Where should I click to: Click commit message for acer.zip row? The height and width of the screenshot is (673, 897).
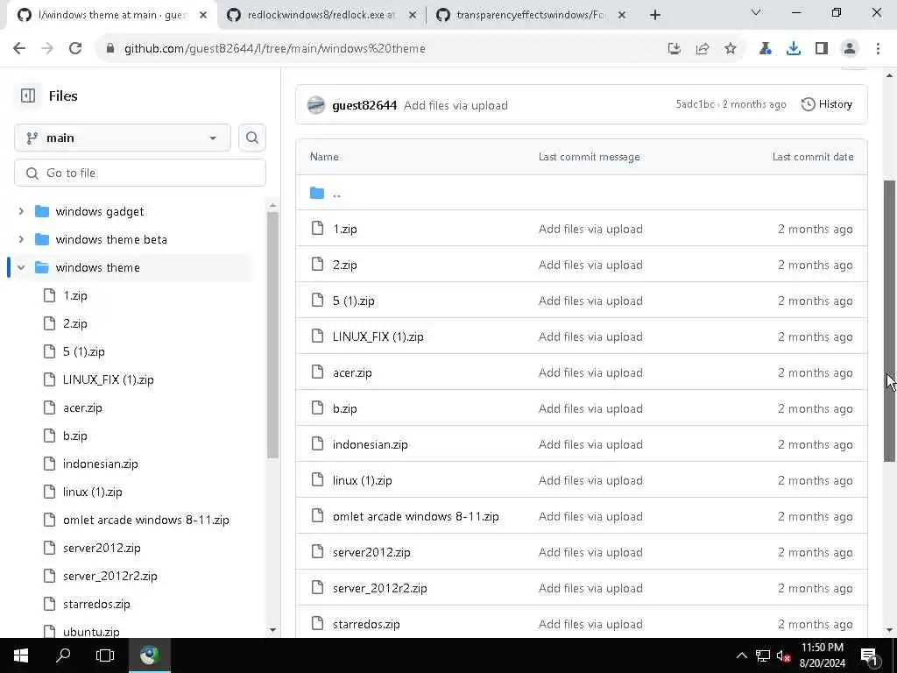[x=590, y=373]
